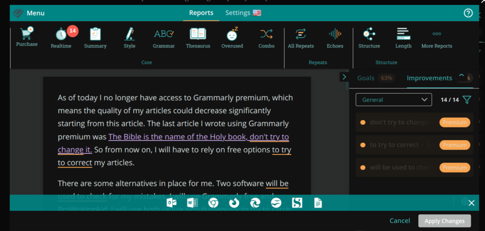Open the Structure report
Viewport: 485px width, 231px height.
pos(369,38)
